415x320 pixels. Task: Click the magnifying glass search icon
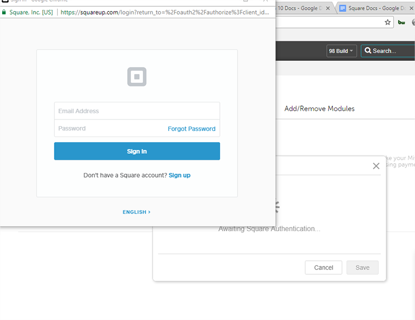(x=368, y=50)
